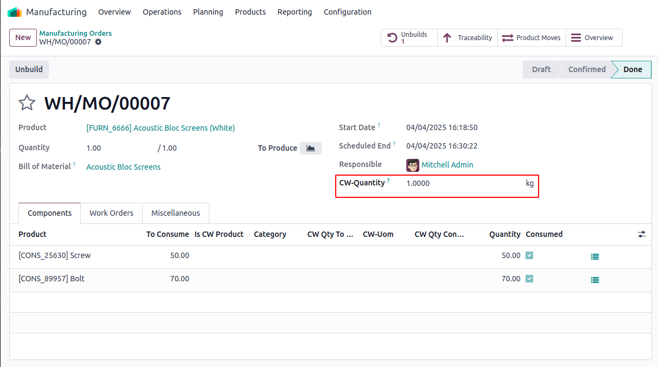659x367 pixels.
Task: Expand the Reporting menu
Action: 295,12
